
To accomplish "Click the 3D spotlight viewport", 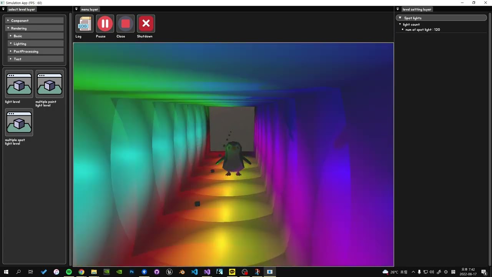I will point(233,154).
